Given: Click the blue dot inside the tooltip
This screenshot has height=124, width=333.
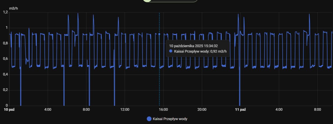Looking at the screenshot, I should pyautogui.click(x=171, y=51).
